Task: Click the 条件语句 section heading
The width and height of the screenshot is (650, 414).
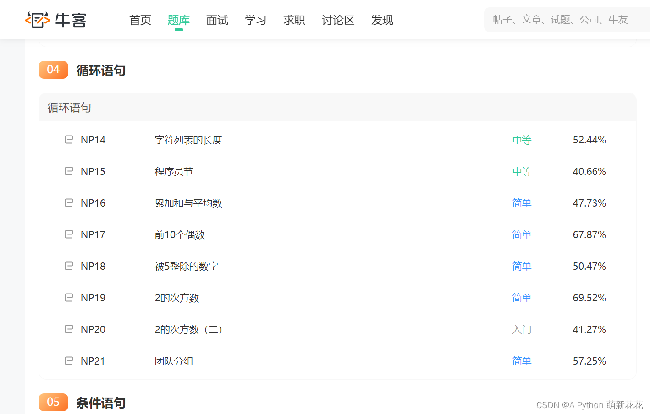Action: [x=101, y=403]
